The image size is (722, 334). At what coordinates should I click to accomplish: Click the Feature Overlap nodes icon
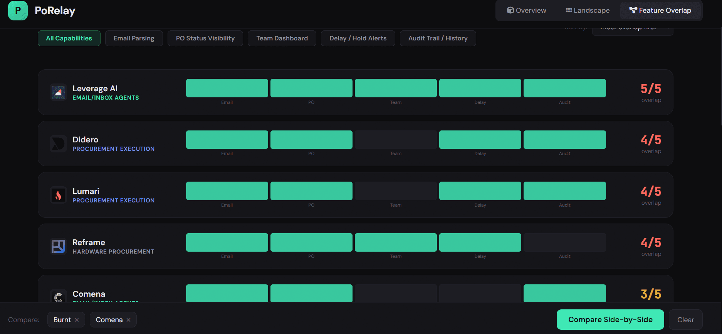633,10
